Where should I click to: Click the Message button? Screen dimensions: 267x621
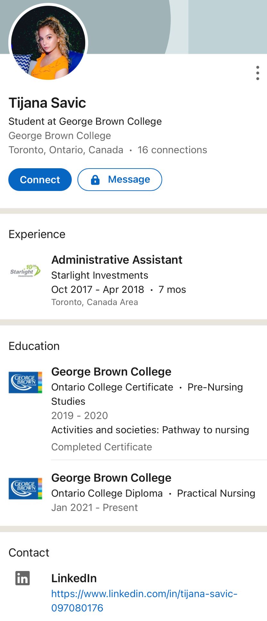[x=120, y=179]
